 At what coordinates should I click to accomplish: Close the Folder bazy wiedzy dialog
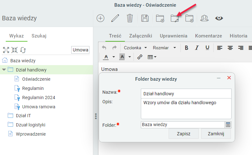[229, 78]
